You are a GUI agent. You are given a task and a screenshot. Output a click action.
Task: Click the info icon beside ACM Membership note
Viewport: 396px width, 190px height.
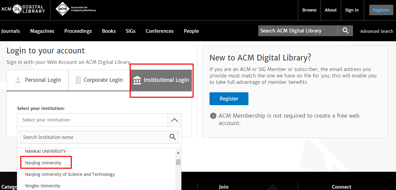[213, 116]
